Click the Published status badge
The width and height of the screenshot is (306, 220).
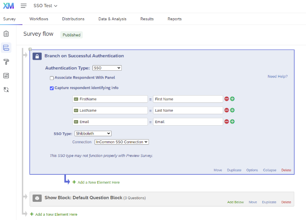(x=71, y=35)
